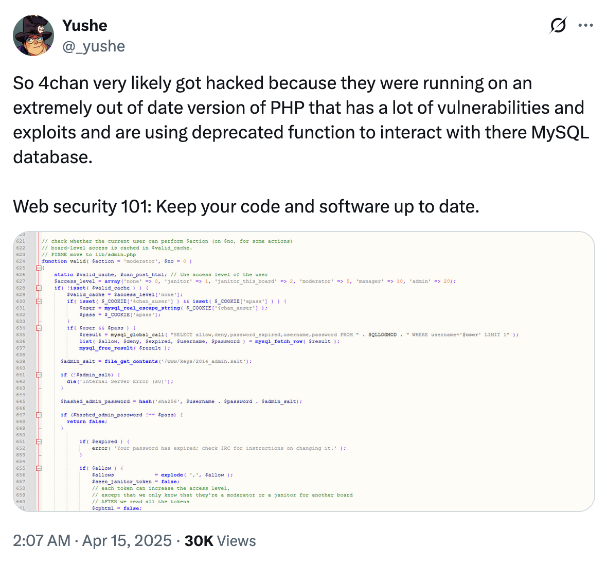This screenshot has width=607, height=565.
Task: Open the @_yushe handle link
Action: 94,46
